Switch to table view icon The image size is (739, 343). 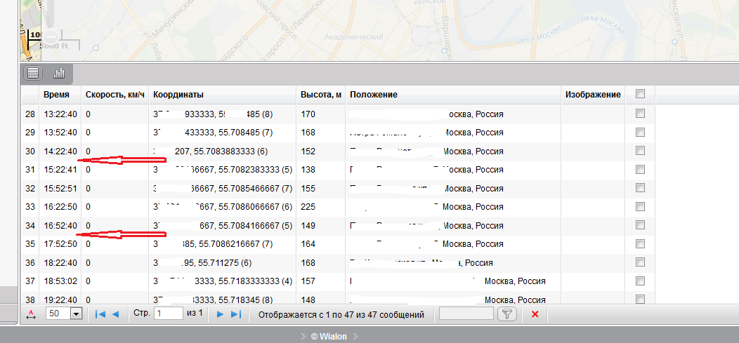coord(32,73)
